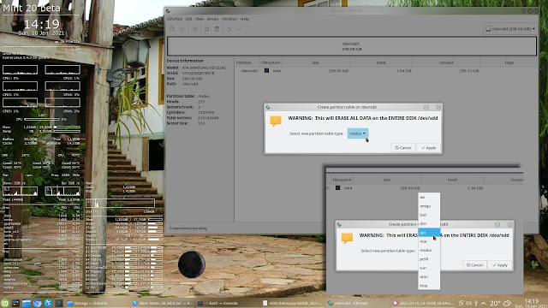Click the Apply all operations checkmark icon
The image size is (548, 308).
tap(240, 29)
